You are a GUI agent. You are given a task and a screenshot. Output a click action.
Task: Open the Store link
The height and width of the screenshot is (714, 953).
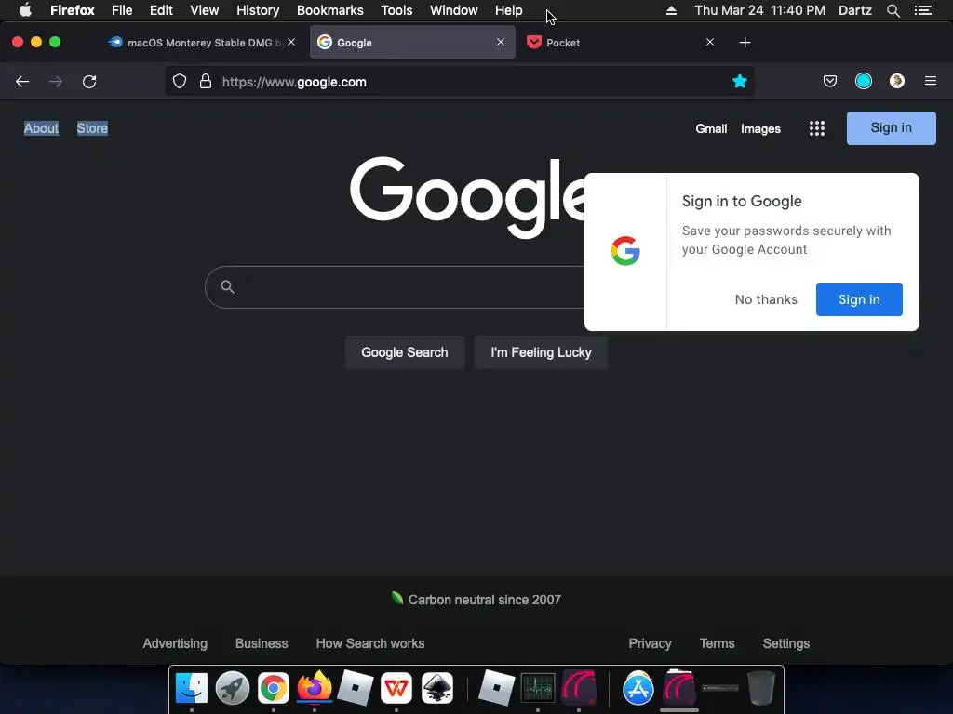[x=92, y=128]
